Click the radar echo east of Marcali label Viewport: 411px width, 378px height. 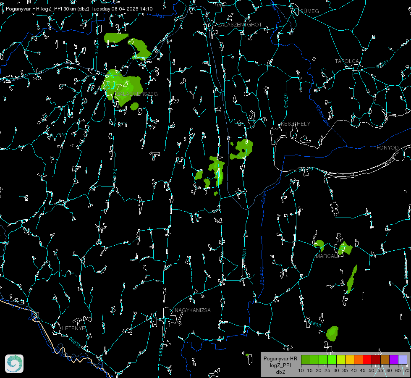(345, 248)
